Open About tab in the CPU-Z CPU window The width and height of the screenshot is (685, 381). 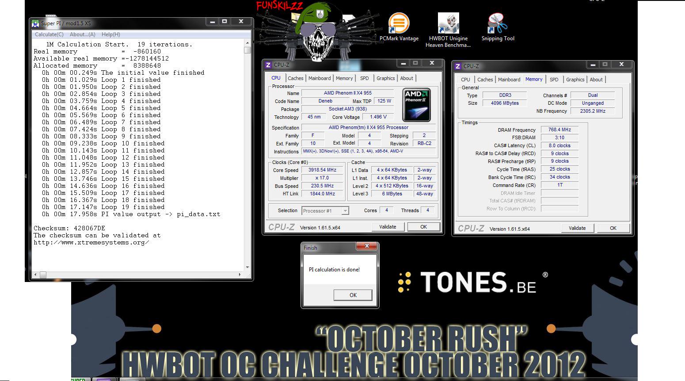pyautogui.click(x=407, y=78)
